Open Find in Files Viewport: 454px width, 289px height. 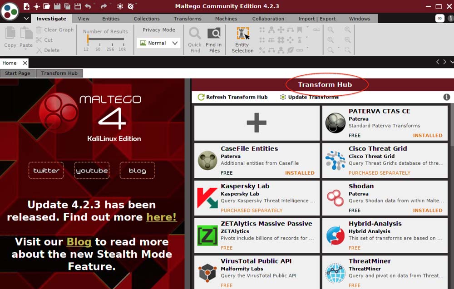pyautogui.click(x=213, y=40)
